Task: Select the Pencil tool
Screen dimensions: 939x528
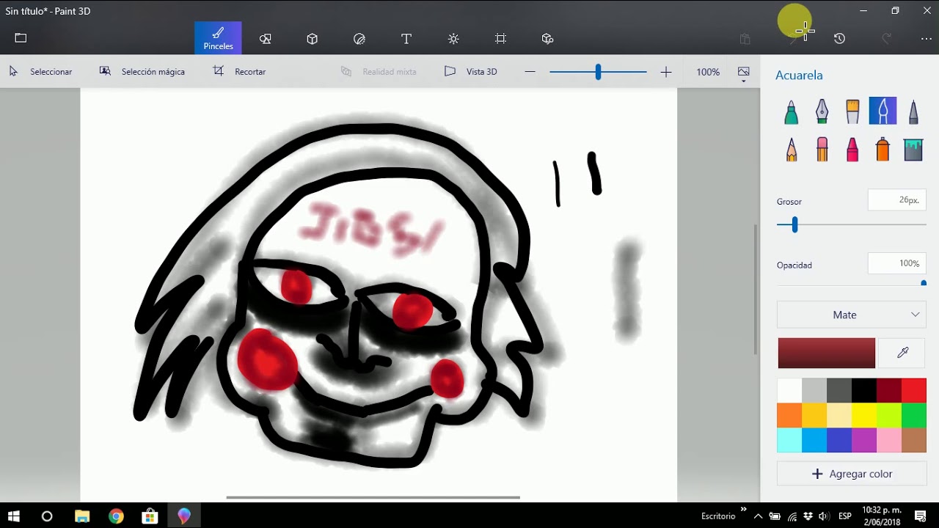Action: click(791, 150)
